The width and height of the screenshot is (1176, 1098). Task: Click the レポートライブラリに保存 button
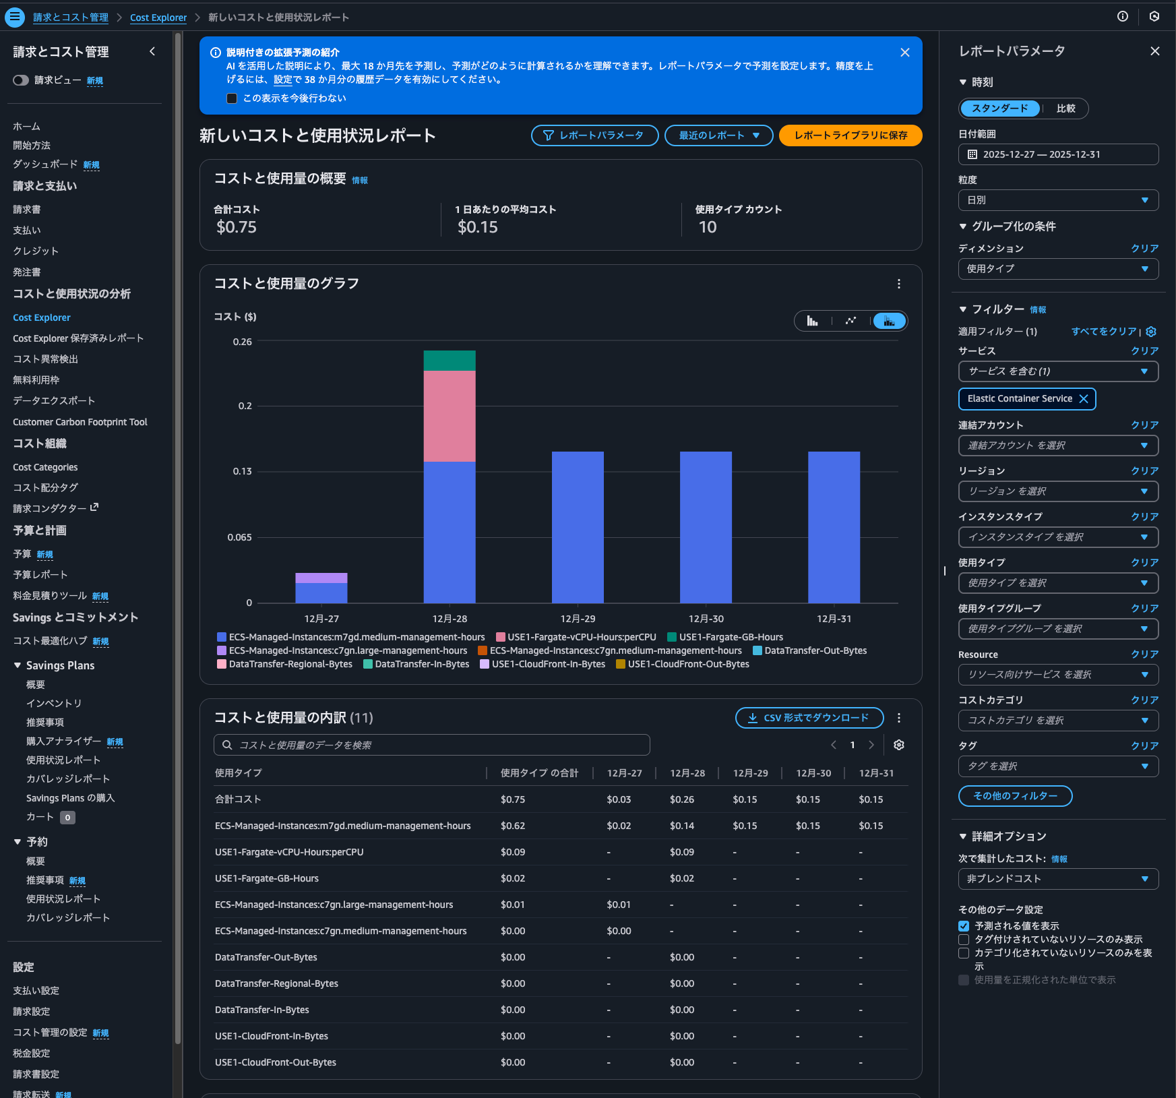pos(850,135)
